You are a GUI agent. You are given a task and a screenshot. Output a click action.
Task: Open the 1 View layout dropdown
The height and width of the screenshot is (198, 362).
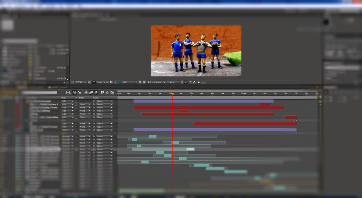[x=173, y=82]
